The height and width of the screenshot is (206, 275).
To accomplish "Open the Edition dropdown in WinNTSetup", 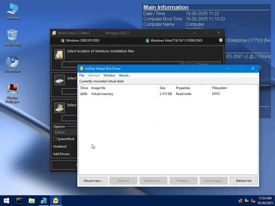I will tap(65, 132).
